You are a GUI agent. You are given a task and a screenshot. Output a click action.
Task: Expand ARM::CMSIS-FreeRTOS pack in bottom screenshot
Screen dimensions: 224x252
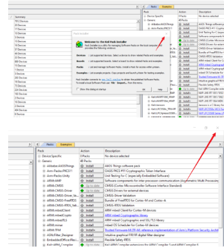click(44, 201)
